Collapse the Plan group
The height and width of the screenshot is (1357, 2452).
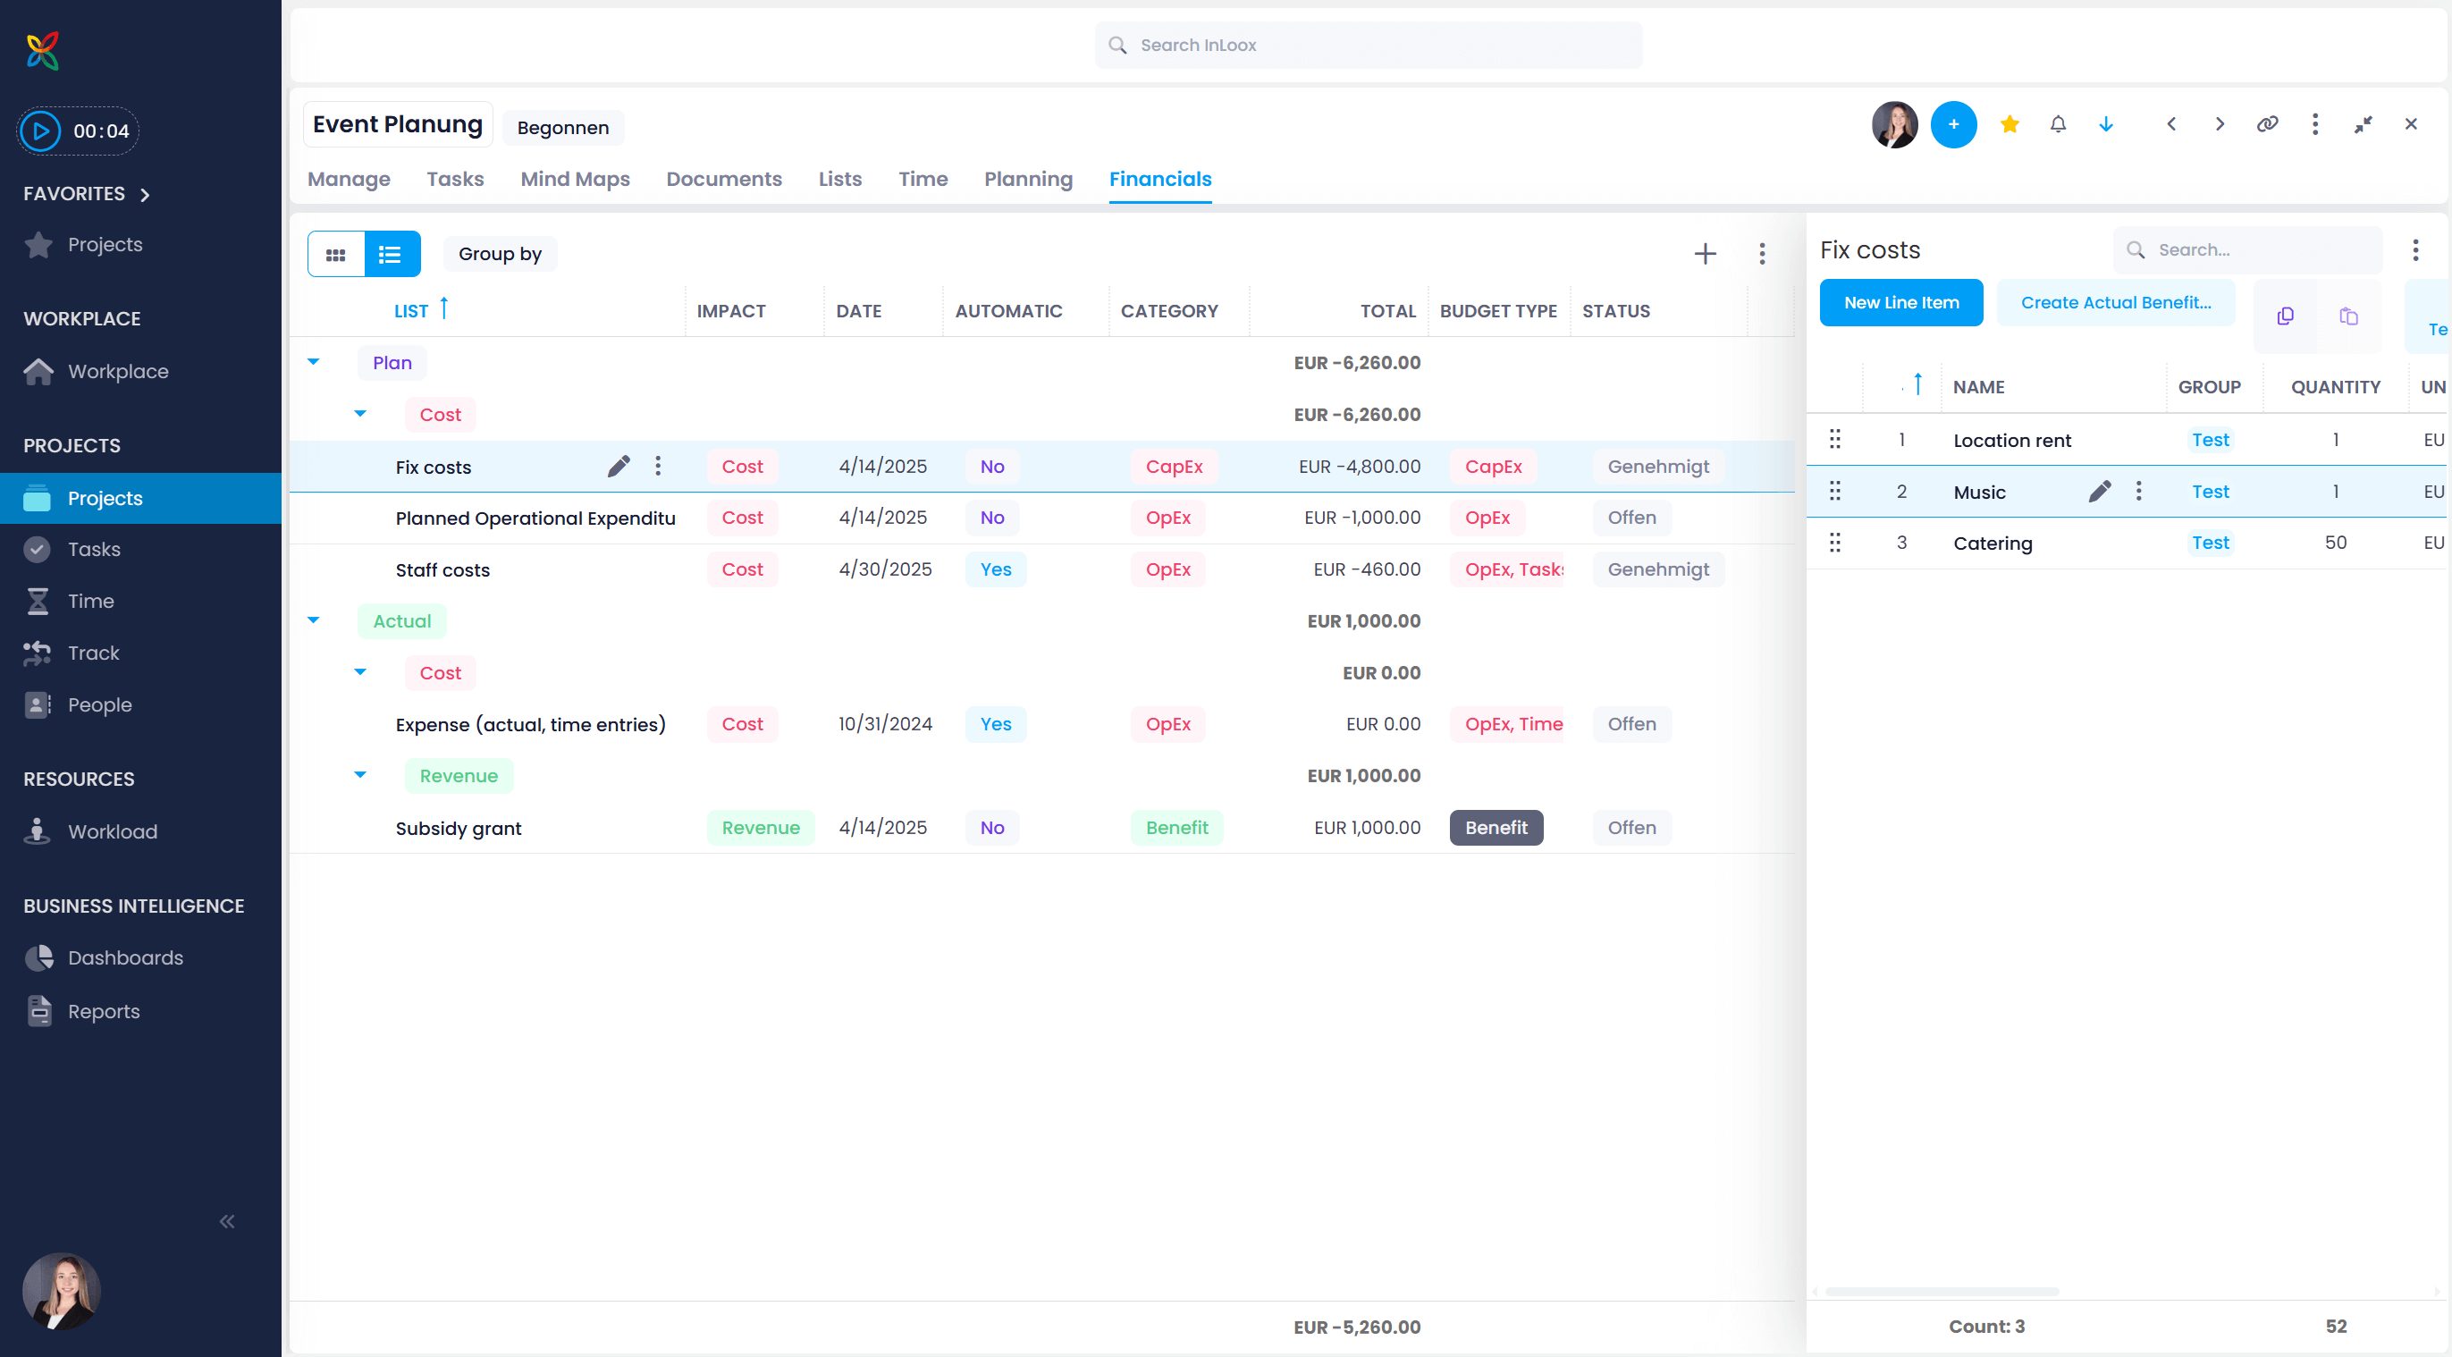(313, 363)
